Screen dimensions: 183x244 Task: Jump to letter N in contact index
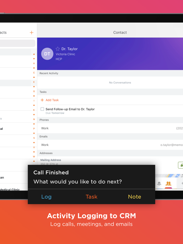[34, 119]
